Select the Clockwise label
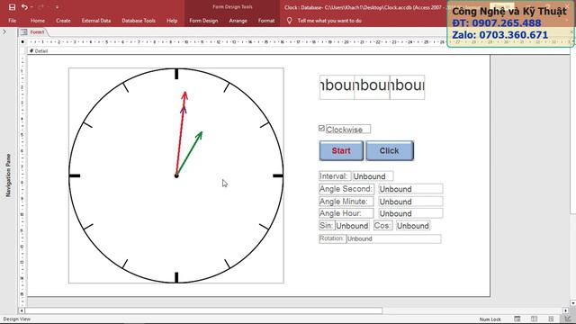 348,130
